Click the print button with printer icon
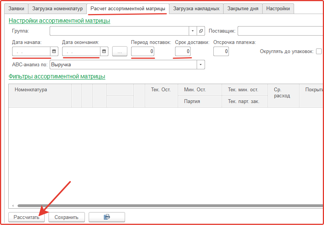 [x=107, y=217]
